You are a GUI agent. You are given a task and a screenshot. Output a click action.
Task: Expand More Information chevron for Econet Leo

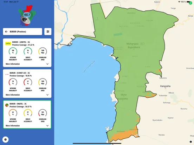(x=47, y=95)
